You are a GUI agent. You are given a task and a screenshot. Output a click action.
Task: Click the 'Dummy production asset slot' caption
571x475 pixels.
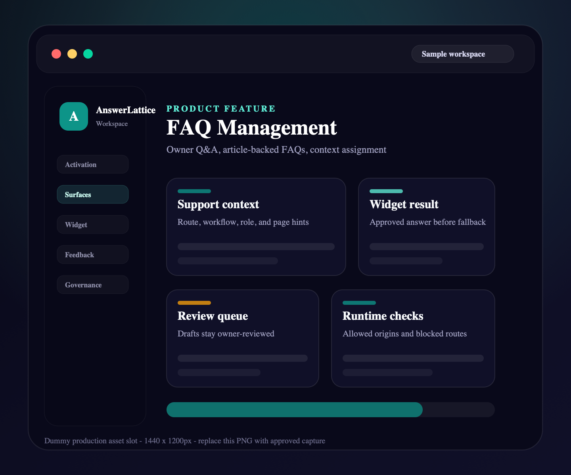point(185,441)
